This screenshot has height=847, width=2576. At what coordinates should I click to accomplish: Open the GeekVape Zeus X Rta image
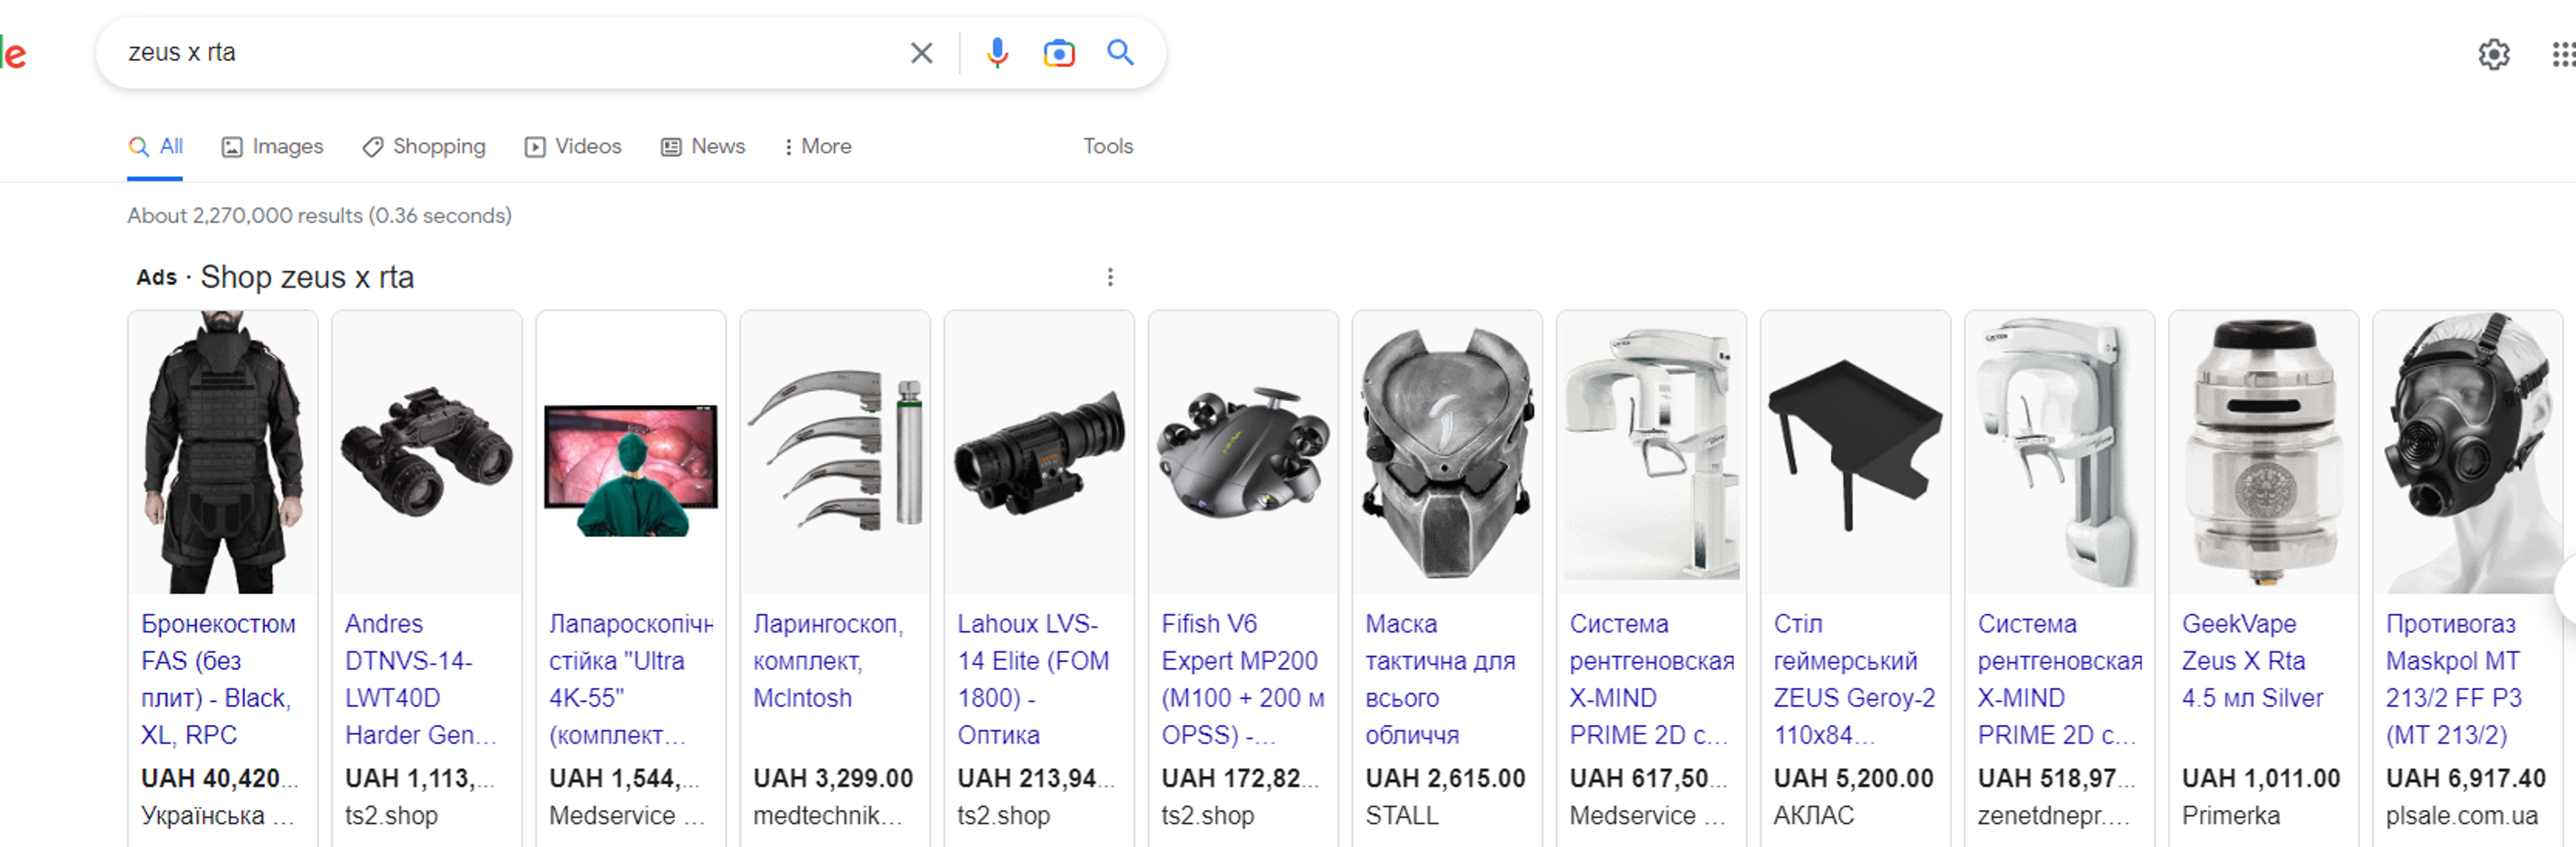[2263, 452]
